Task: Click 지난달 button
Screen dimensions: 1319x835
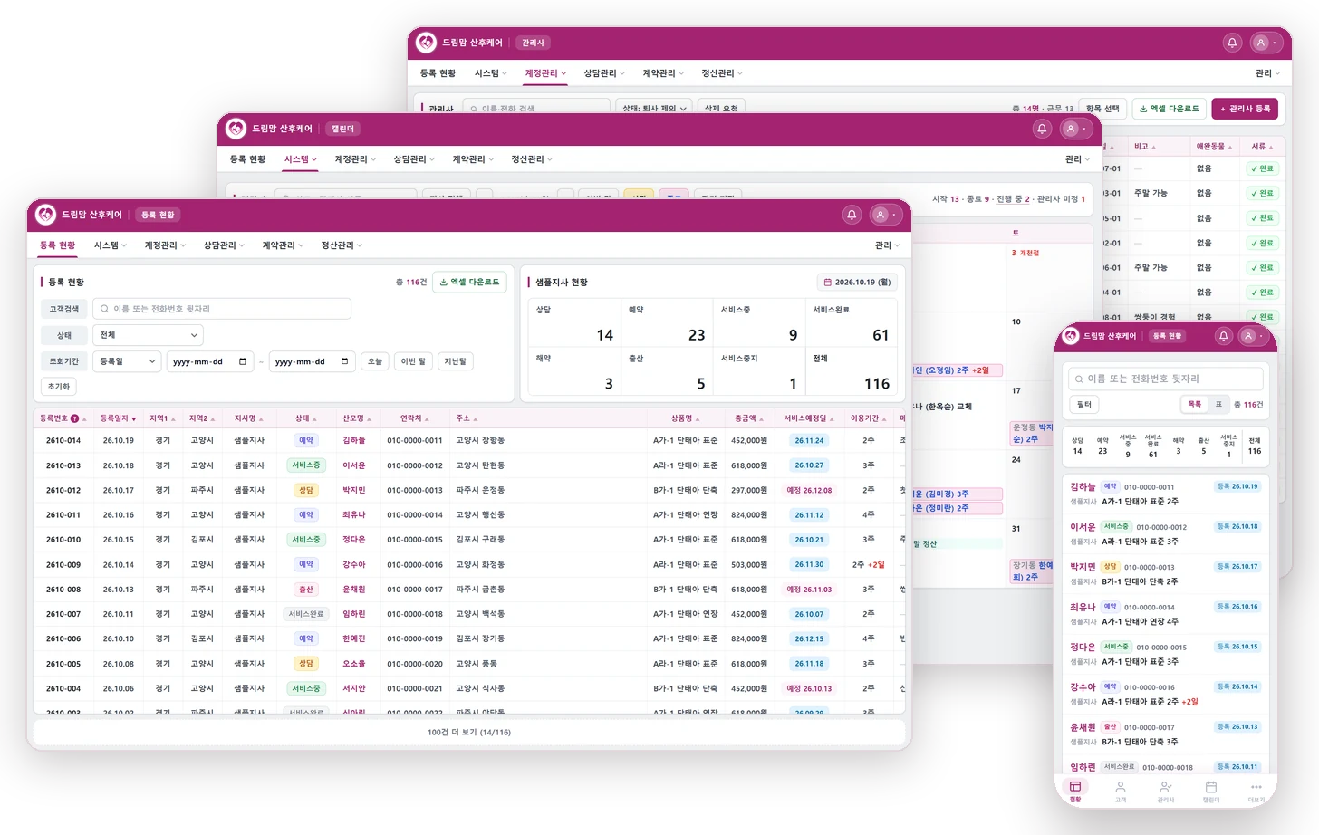Action: point(456,361)
